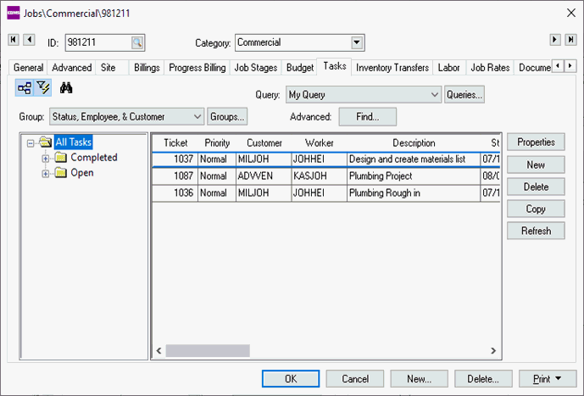584x396 pixels.
Task: Go to previous record arrow icon
Action: [29, 40]
